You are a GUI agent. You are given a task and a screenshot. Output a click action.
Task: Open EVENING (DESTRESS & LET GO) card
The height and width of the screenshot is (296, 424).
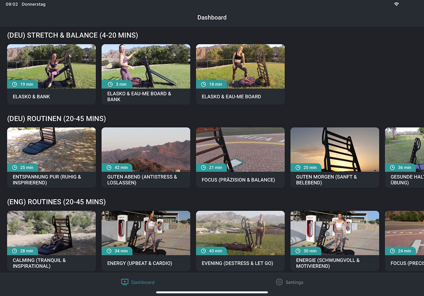[x=240, y=241]
